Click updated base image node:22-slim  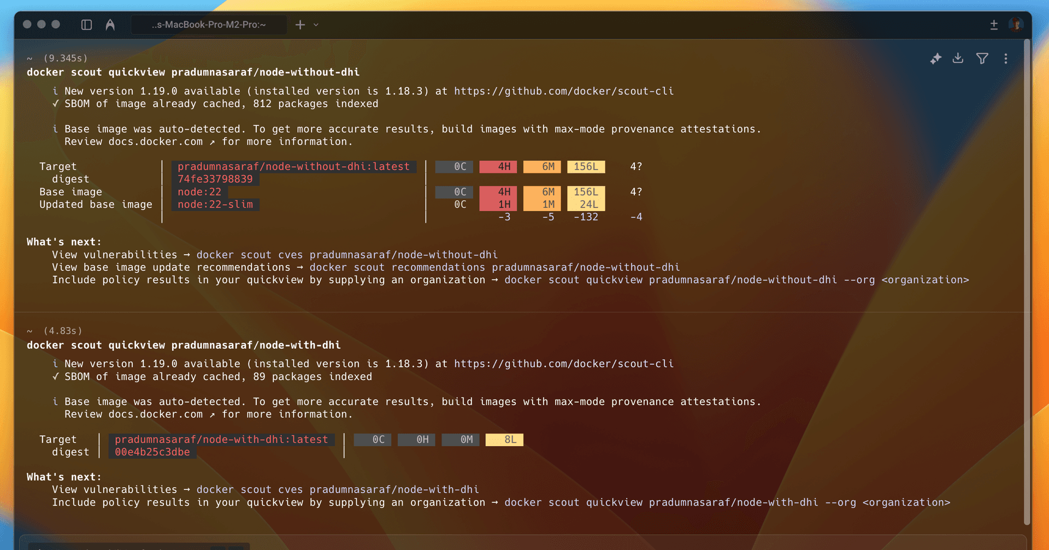(215, 204)
